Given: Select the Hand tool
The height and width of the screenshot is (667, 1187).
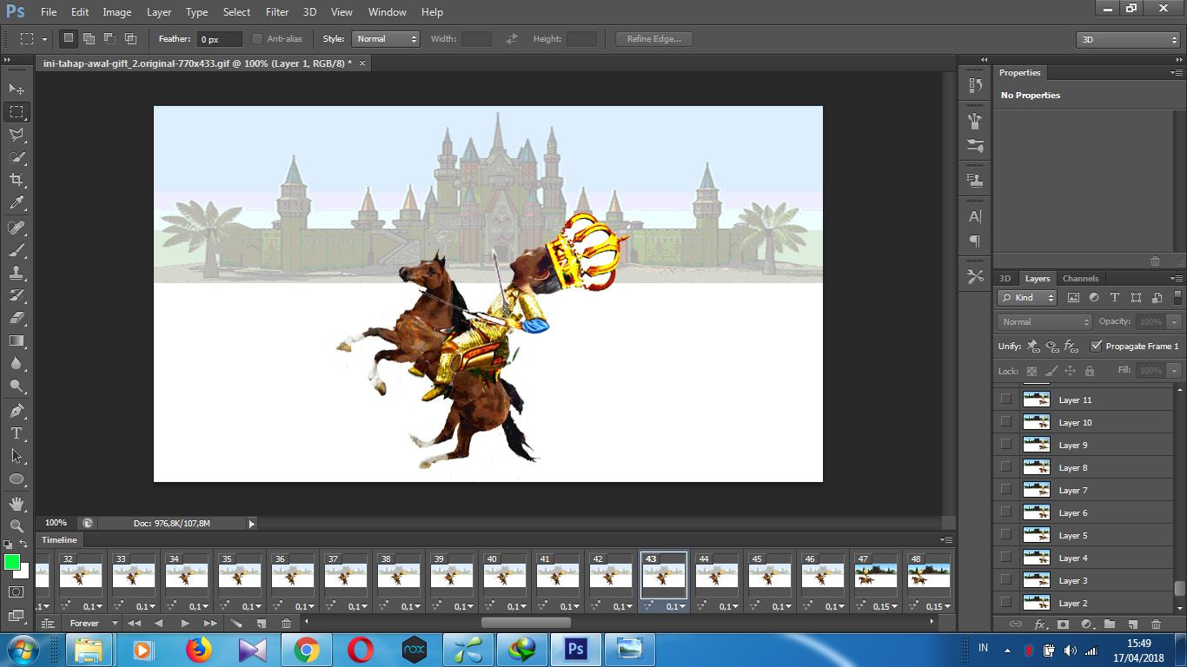Looking at the screenshot, I should click(x=17, y=504).
